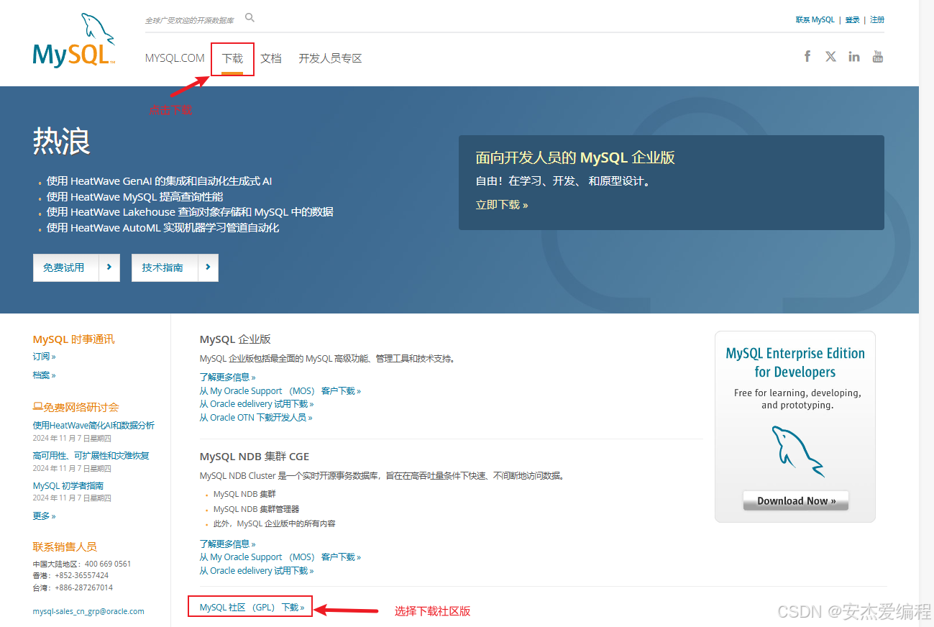Click the 立即下载 link
The height and width of the screenshot is (627, 934).
pyautogui.click(x=501, y=204)
